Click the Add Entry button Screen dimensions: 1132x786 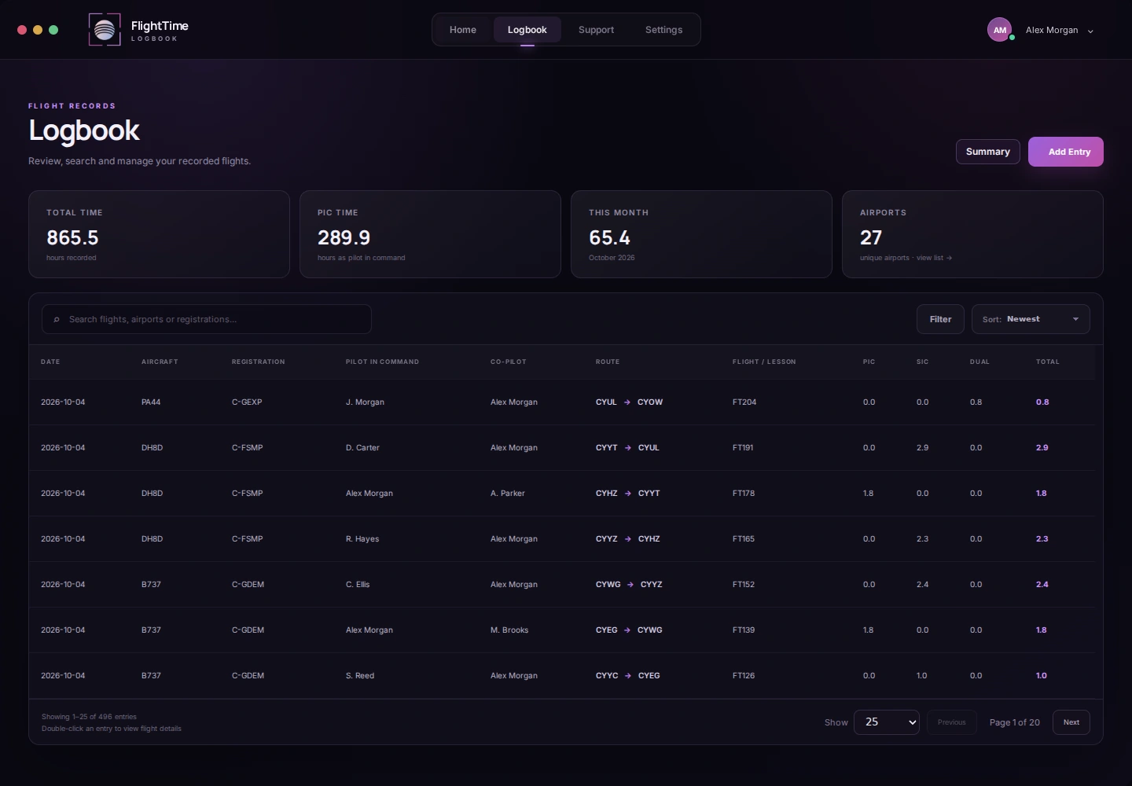1066,152
